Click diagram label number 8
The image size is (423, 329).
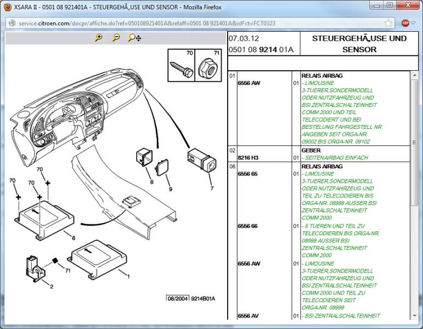151,182
